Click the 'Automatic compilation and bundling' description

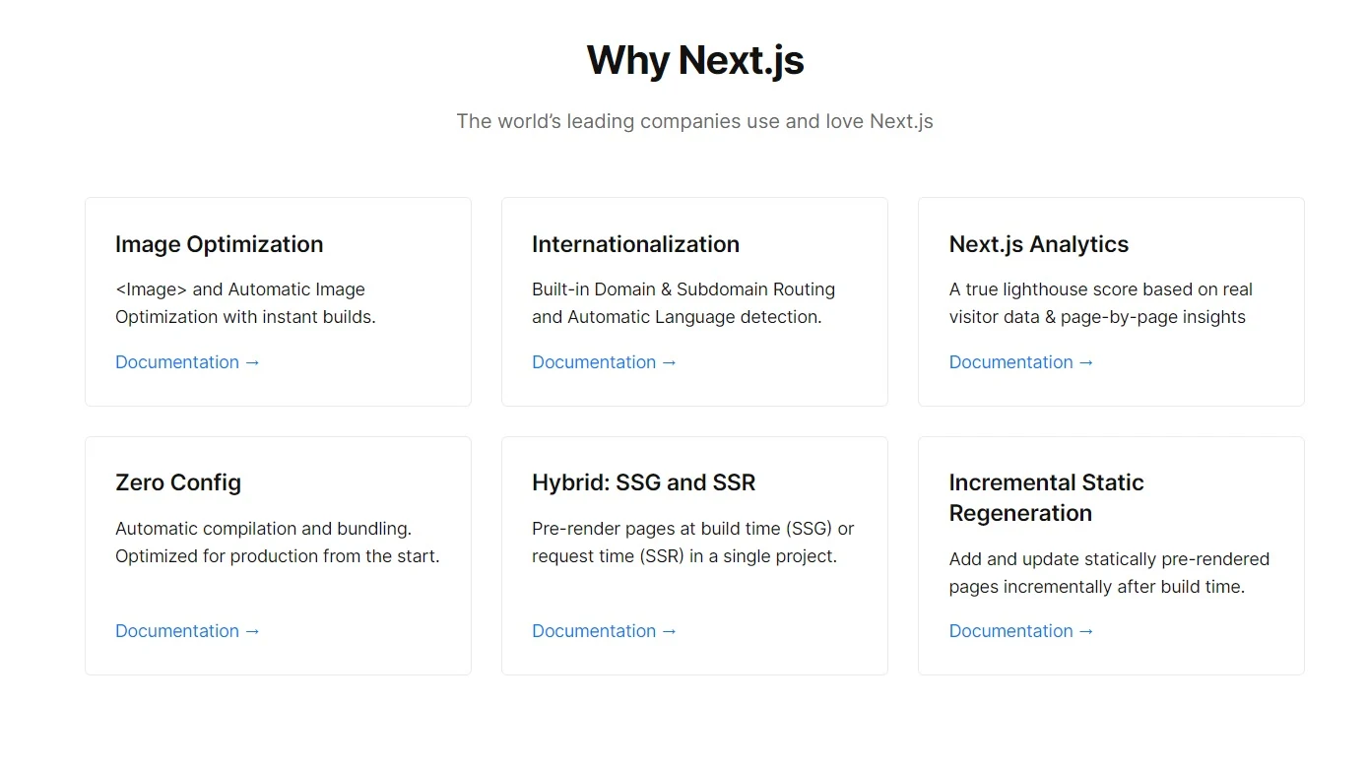tap(278, 543)
